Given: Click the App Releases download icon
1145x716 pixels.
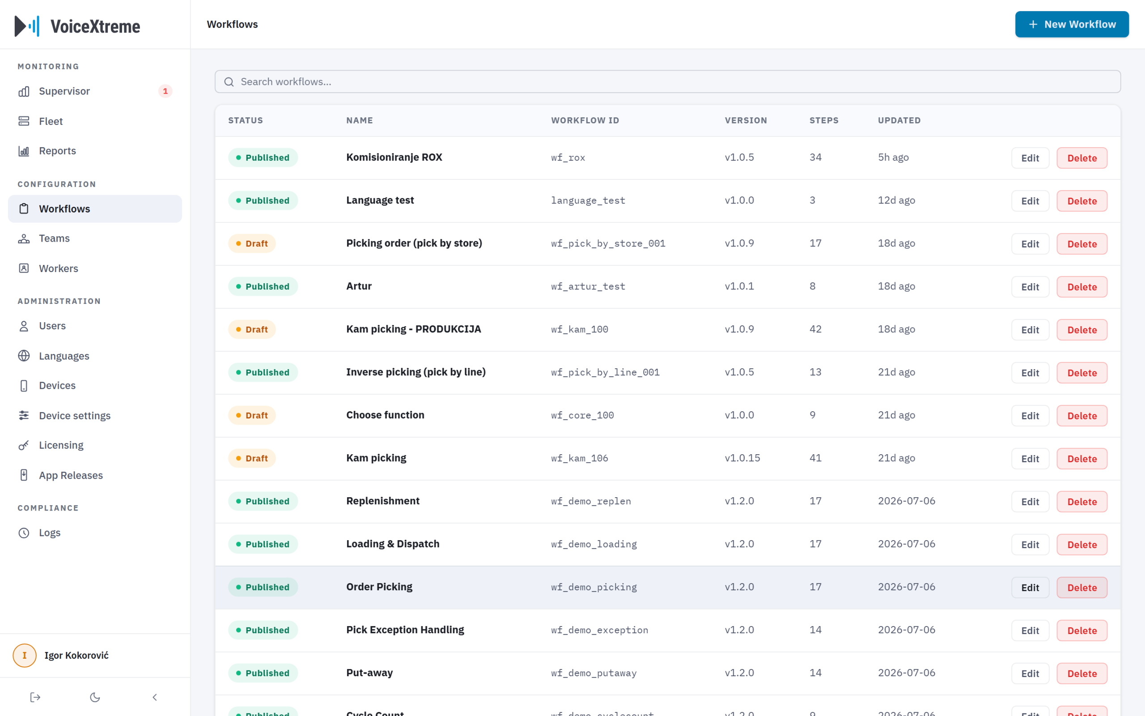Looking at the screenshot, I should click(24, 475).
